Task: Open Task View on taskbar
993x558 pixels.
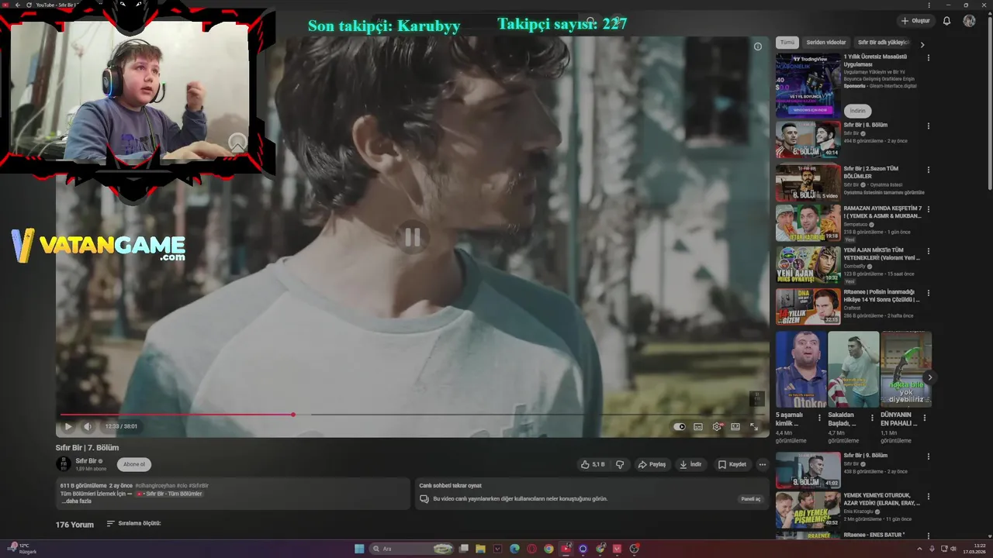Action: 463,549
